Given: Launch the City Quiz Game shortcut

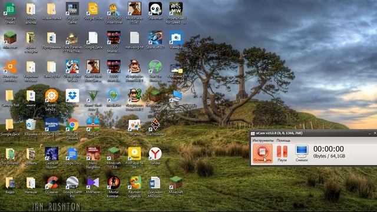Looking at the screenshot, I should click(x=72, y=13).
